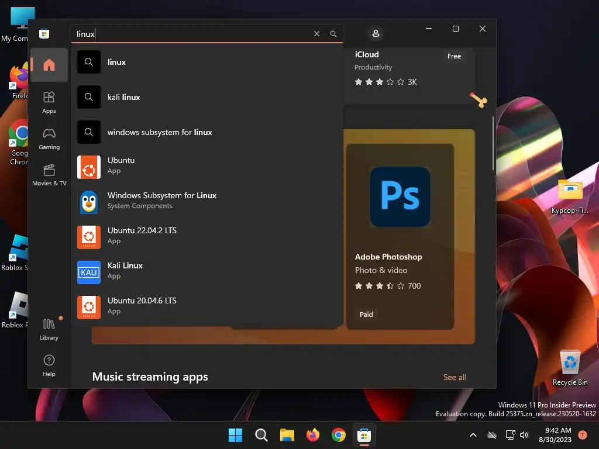Open notification bell in system tray

(x=583, y=434)
